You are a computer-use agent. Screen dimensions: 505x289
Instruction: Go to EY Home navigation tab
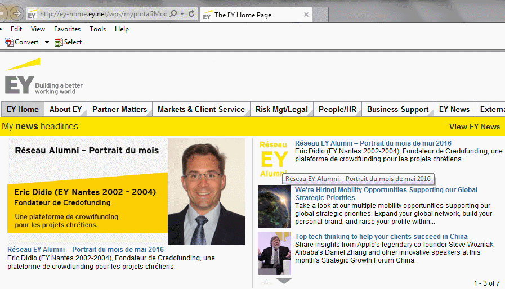tap(23, 110)
